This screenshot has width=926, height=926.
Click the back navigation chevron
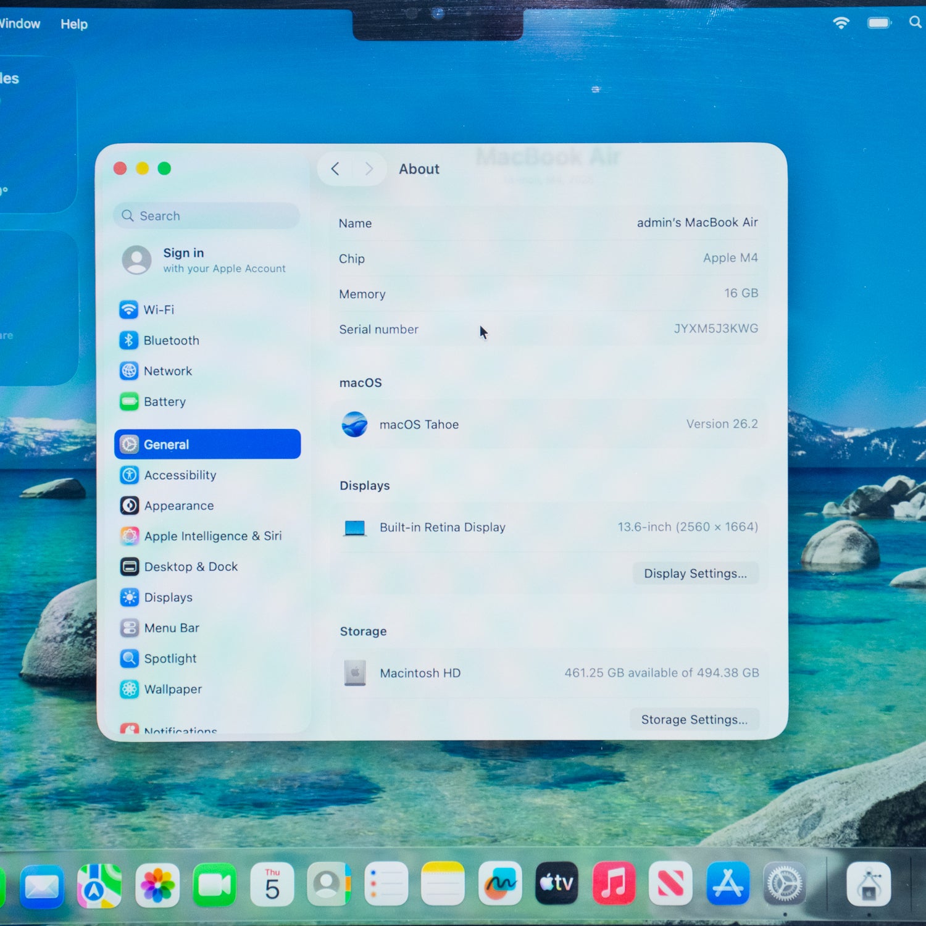[x=335, y=169]
